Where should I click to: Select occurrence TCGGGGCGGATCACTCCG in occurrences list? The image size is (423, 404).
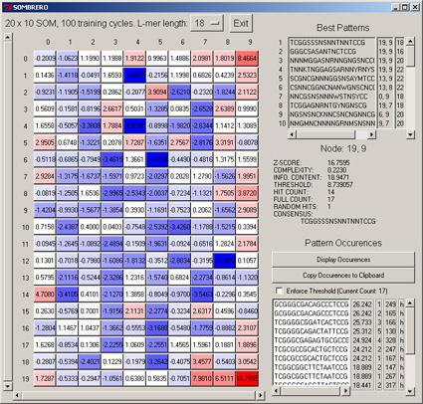[x=311, y=322]
